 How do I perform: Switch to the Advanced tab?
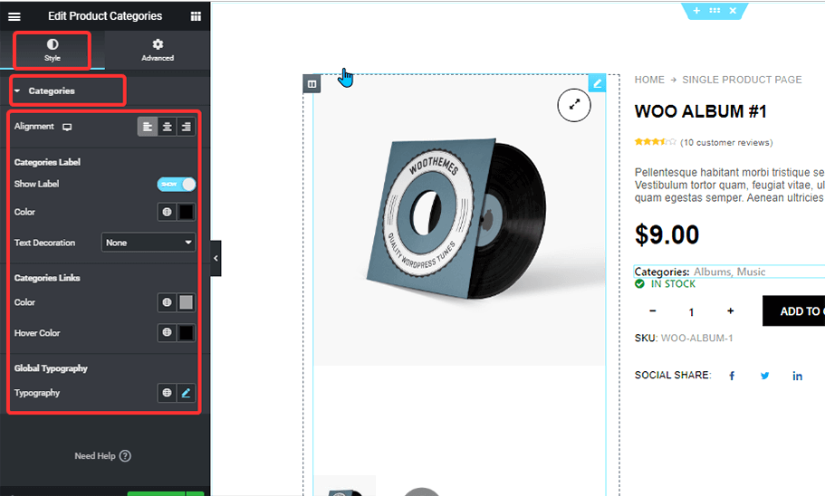(158, 50)
